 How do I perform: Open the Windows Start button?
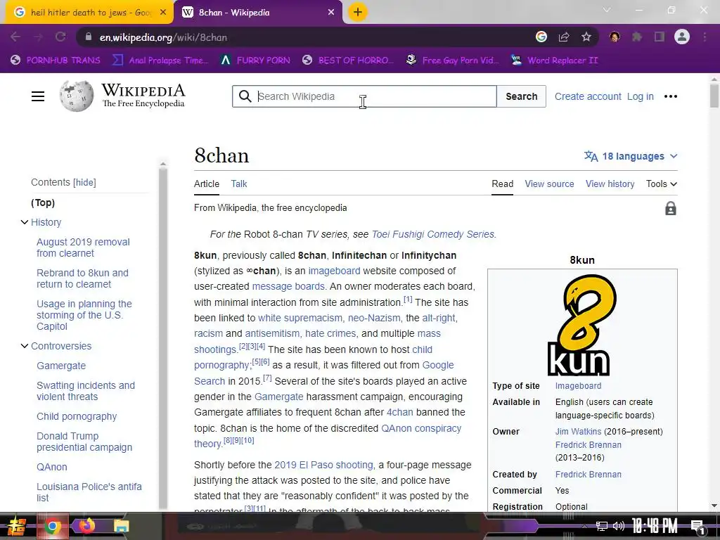[17, 526]
